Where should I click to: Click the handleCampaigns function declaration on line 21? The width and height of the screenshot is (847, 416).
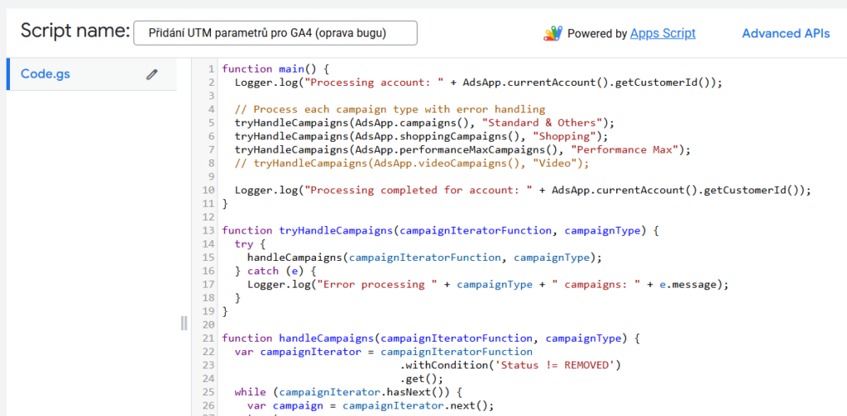coord(430,338)
